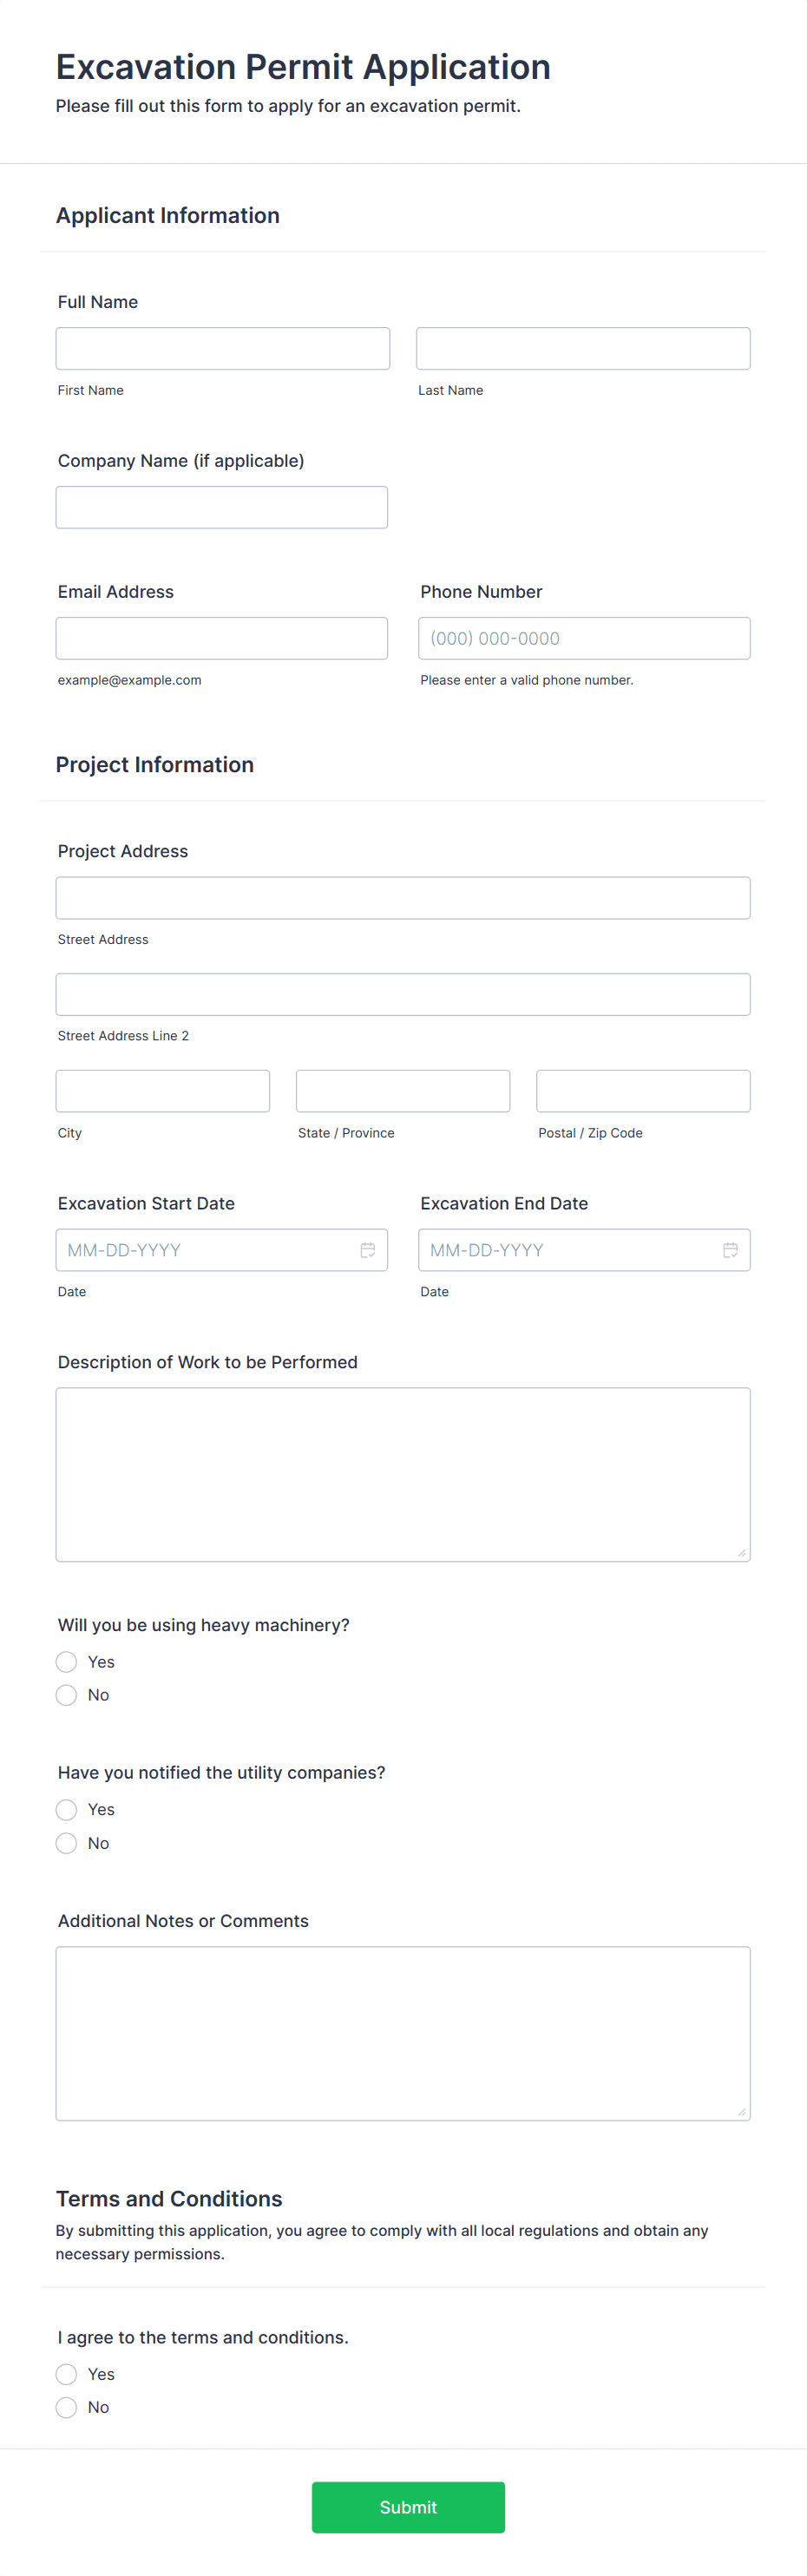
Task: Select No for using heavy machinery
Action: (66, 1695)
